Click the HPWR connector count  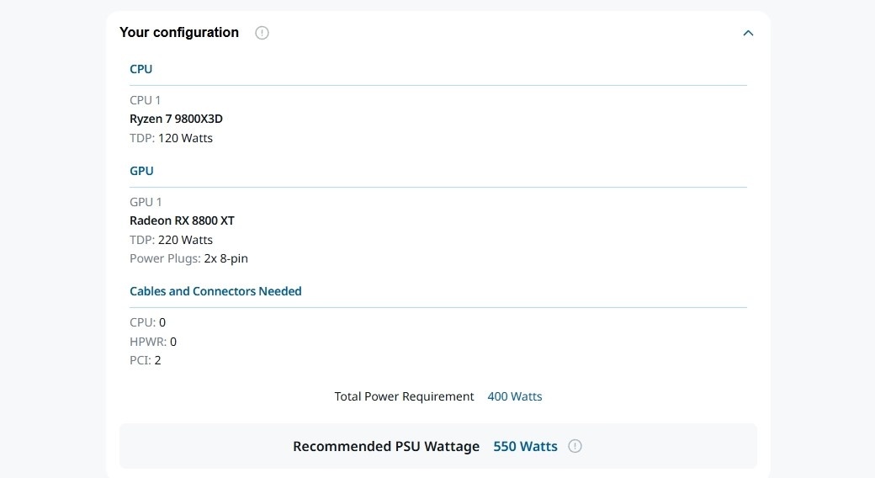172,342
